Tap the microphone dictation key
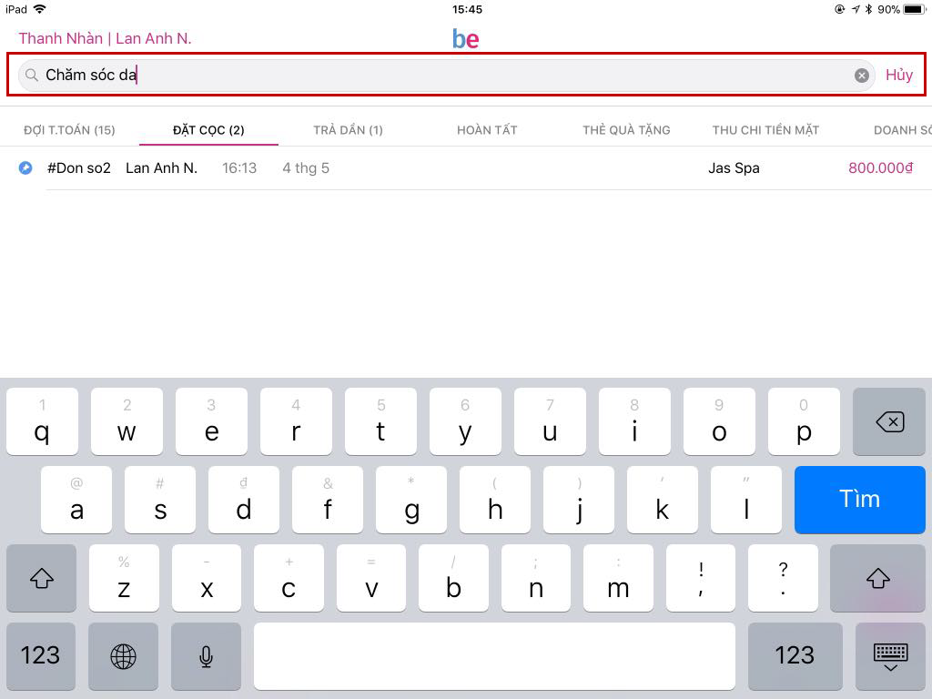The width and height of the screenshot is (932, 699). tap(207, 656)
